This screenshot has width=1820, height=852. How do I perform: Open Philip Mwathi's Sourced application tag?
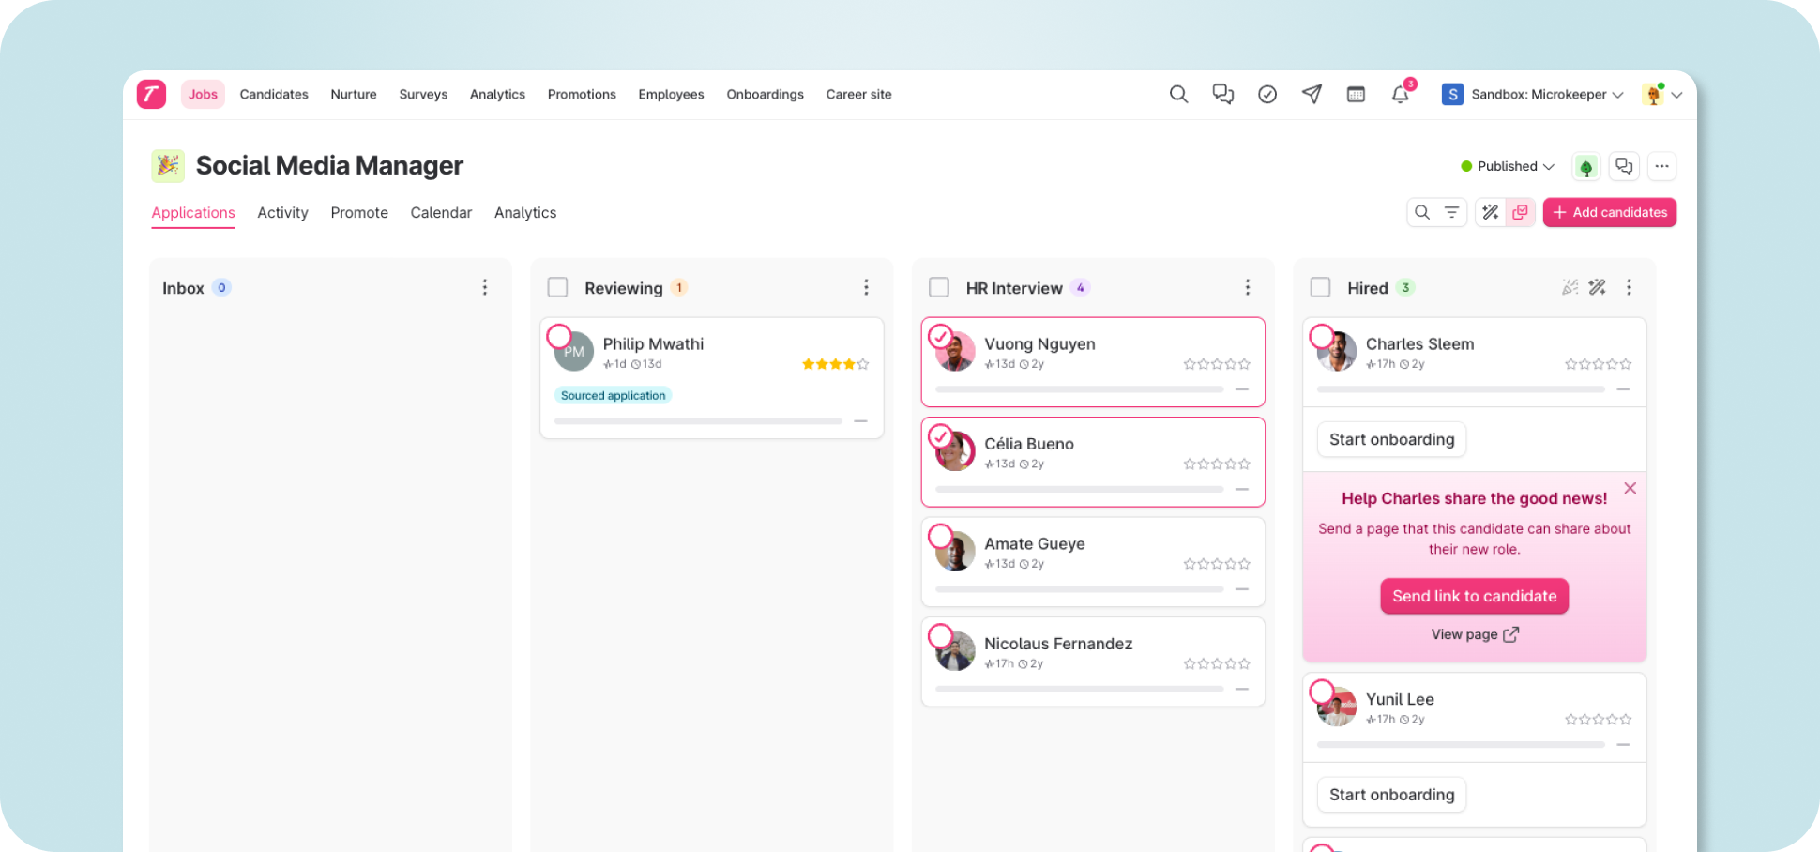[x=614, y=396]
